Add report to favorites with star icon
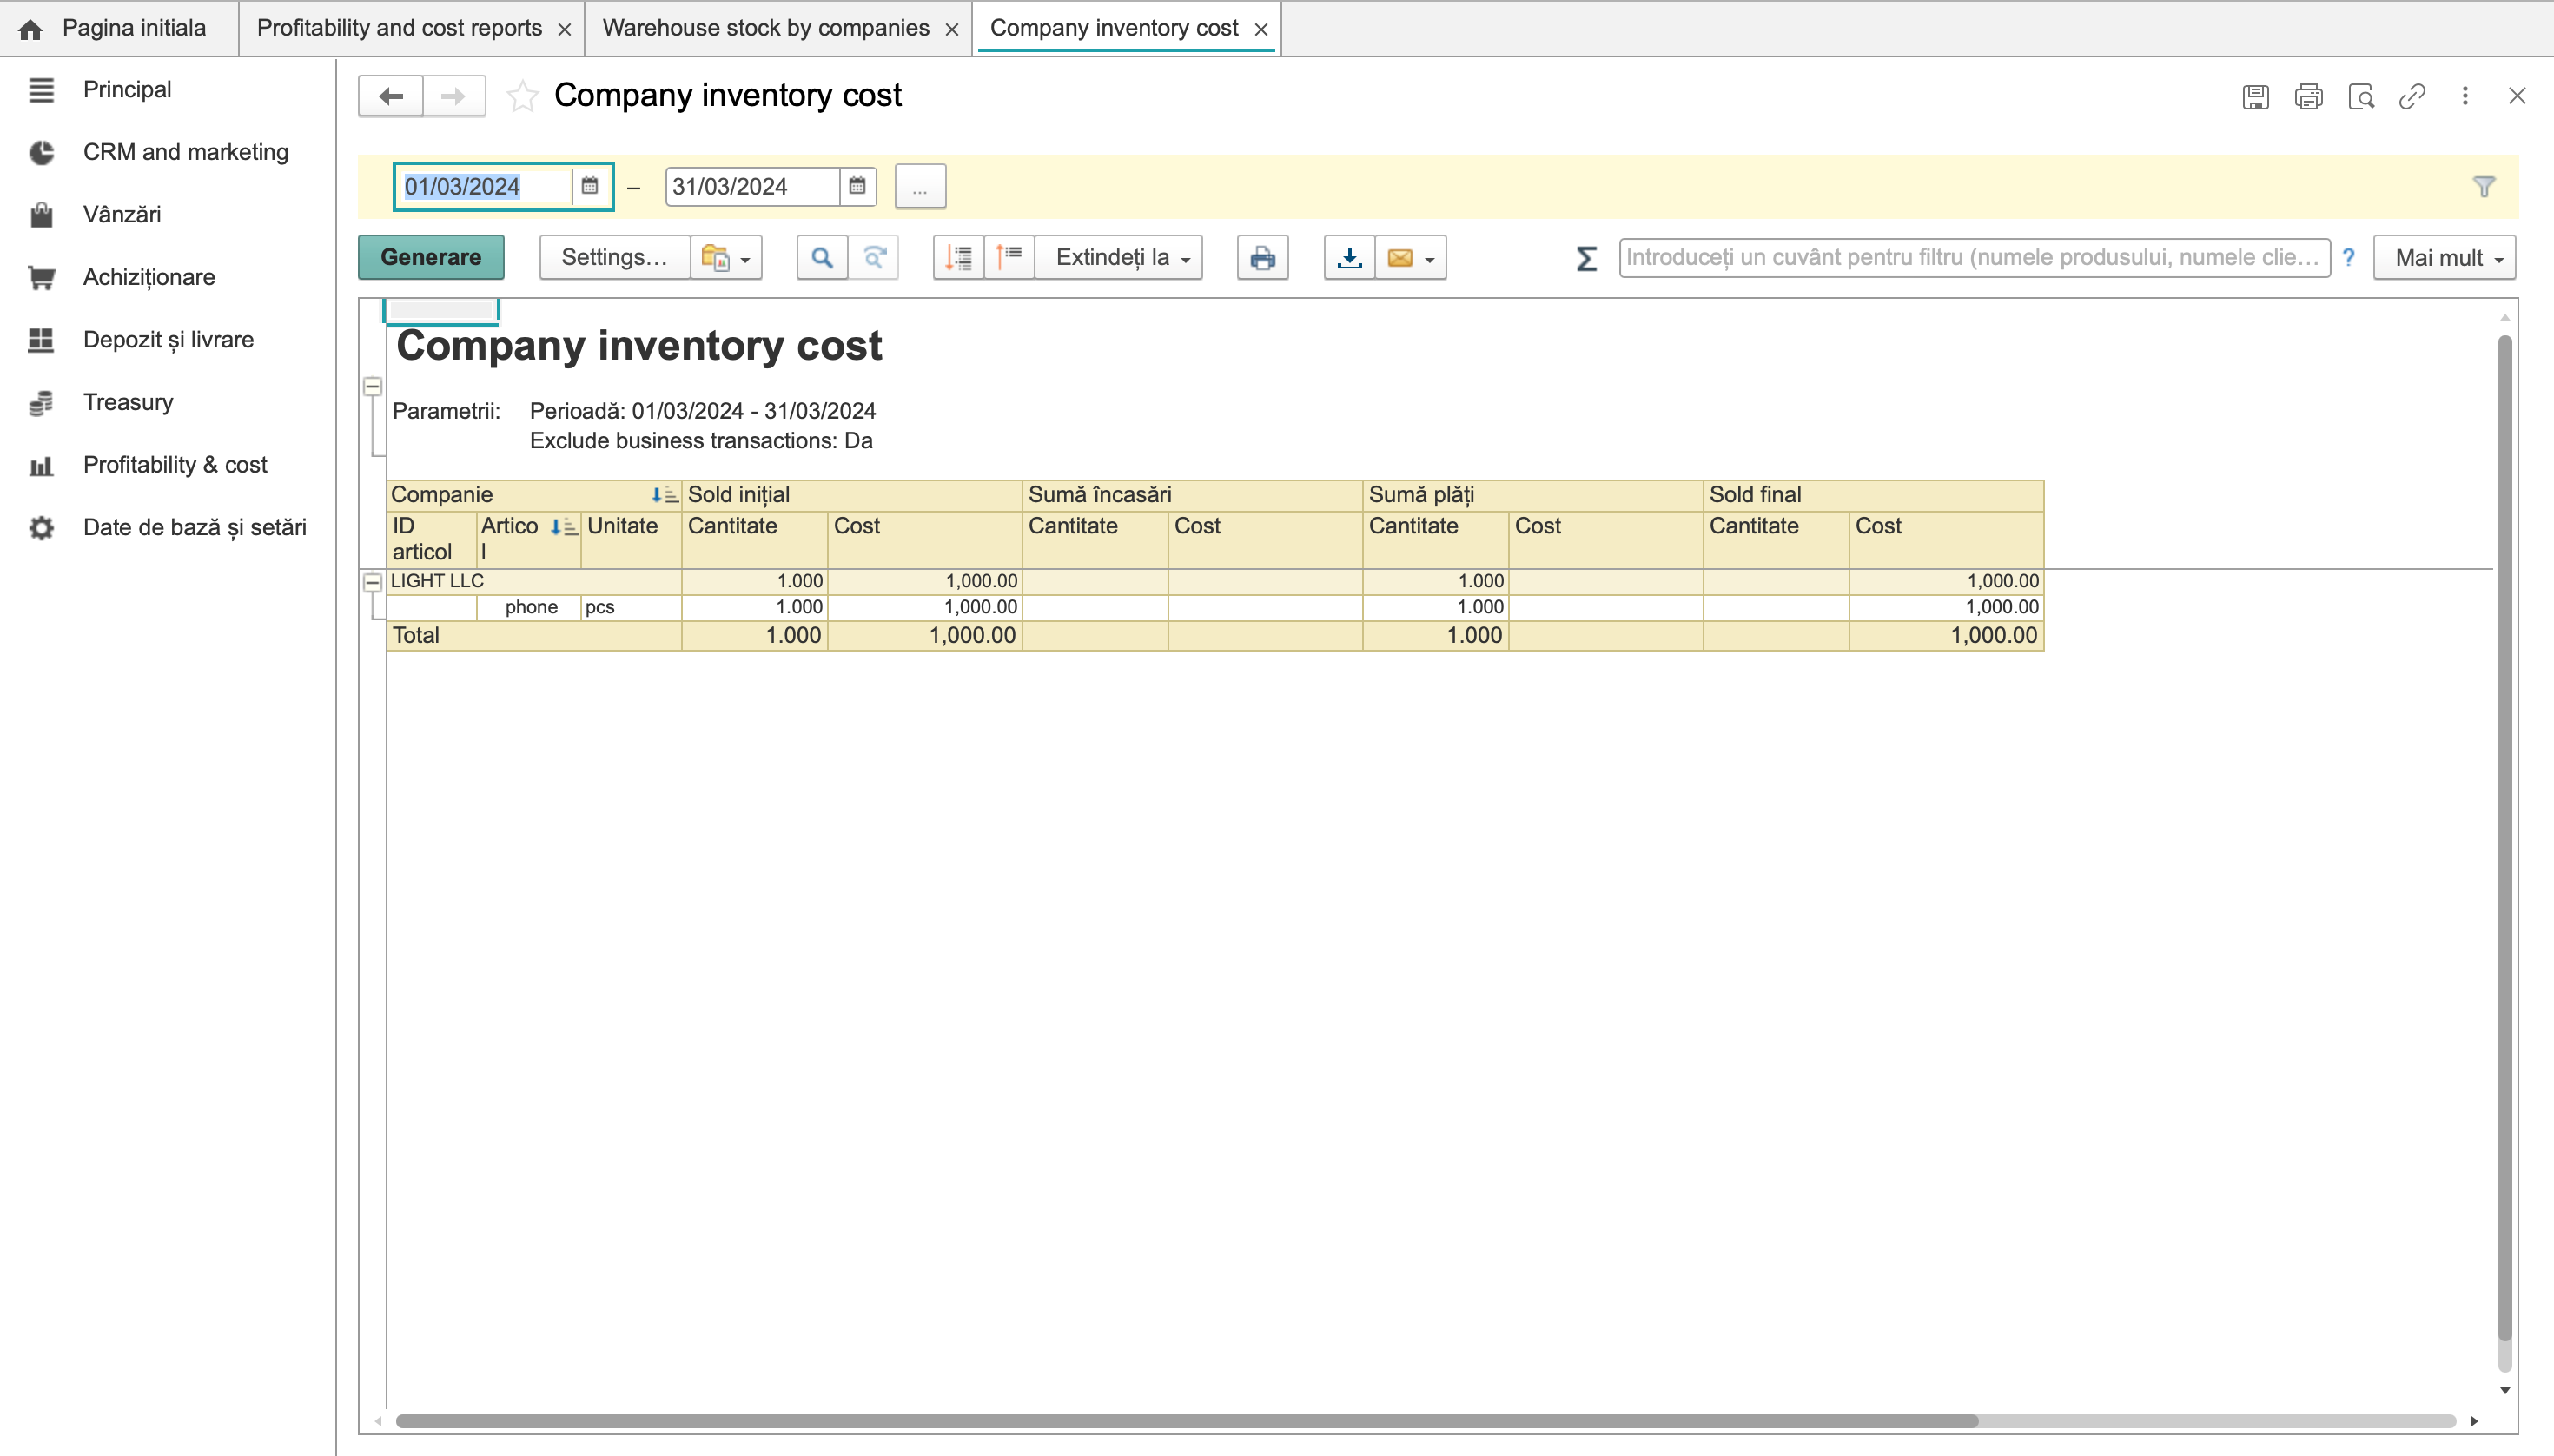2554x1456 pixels. click(522, 96)
